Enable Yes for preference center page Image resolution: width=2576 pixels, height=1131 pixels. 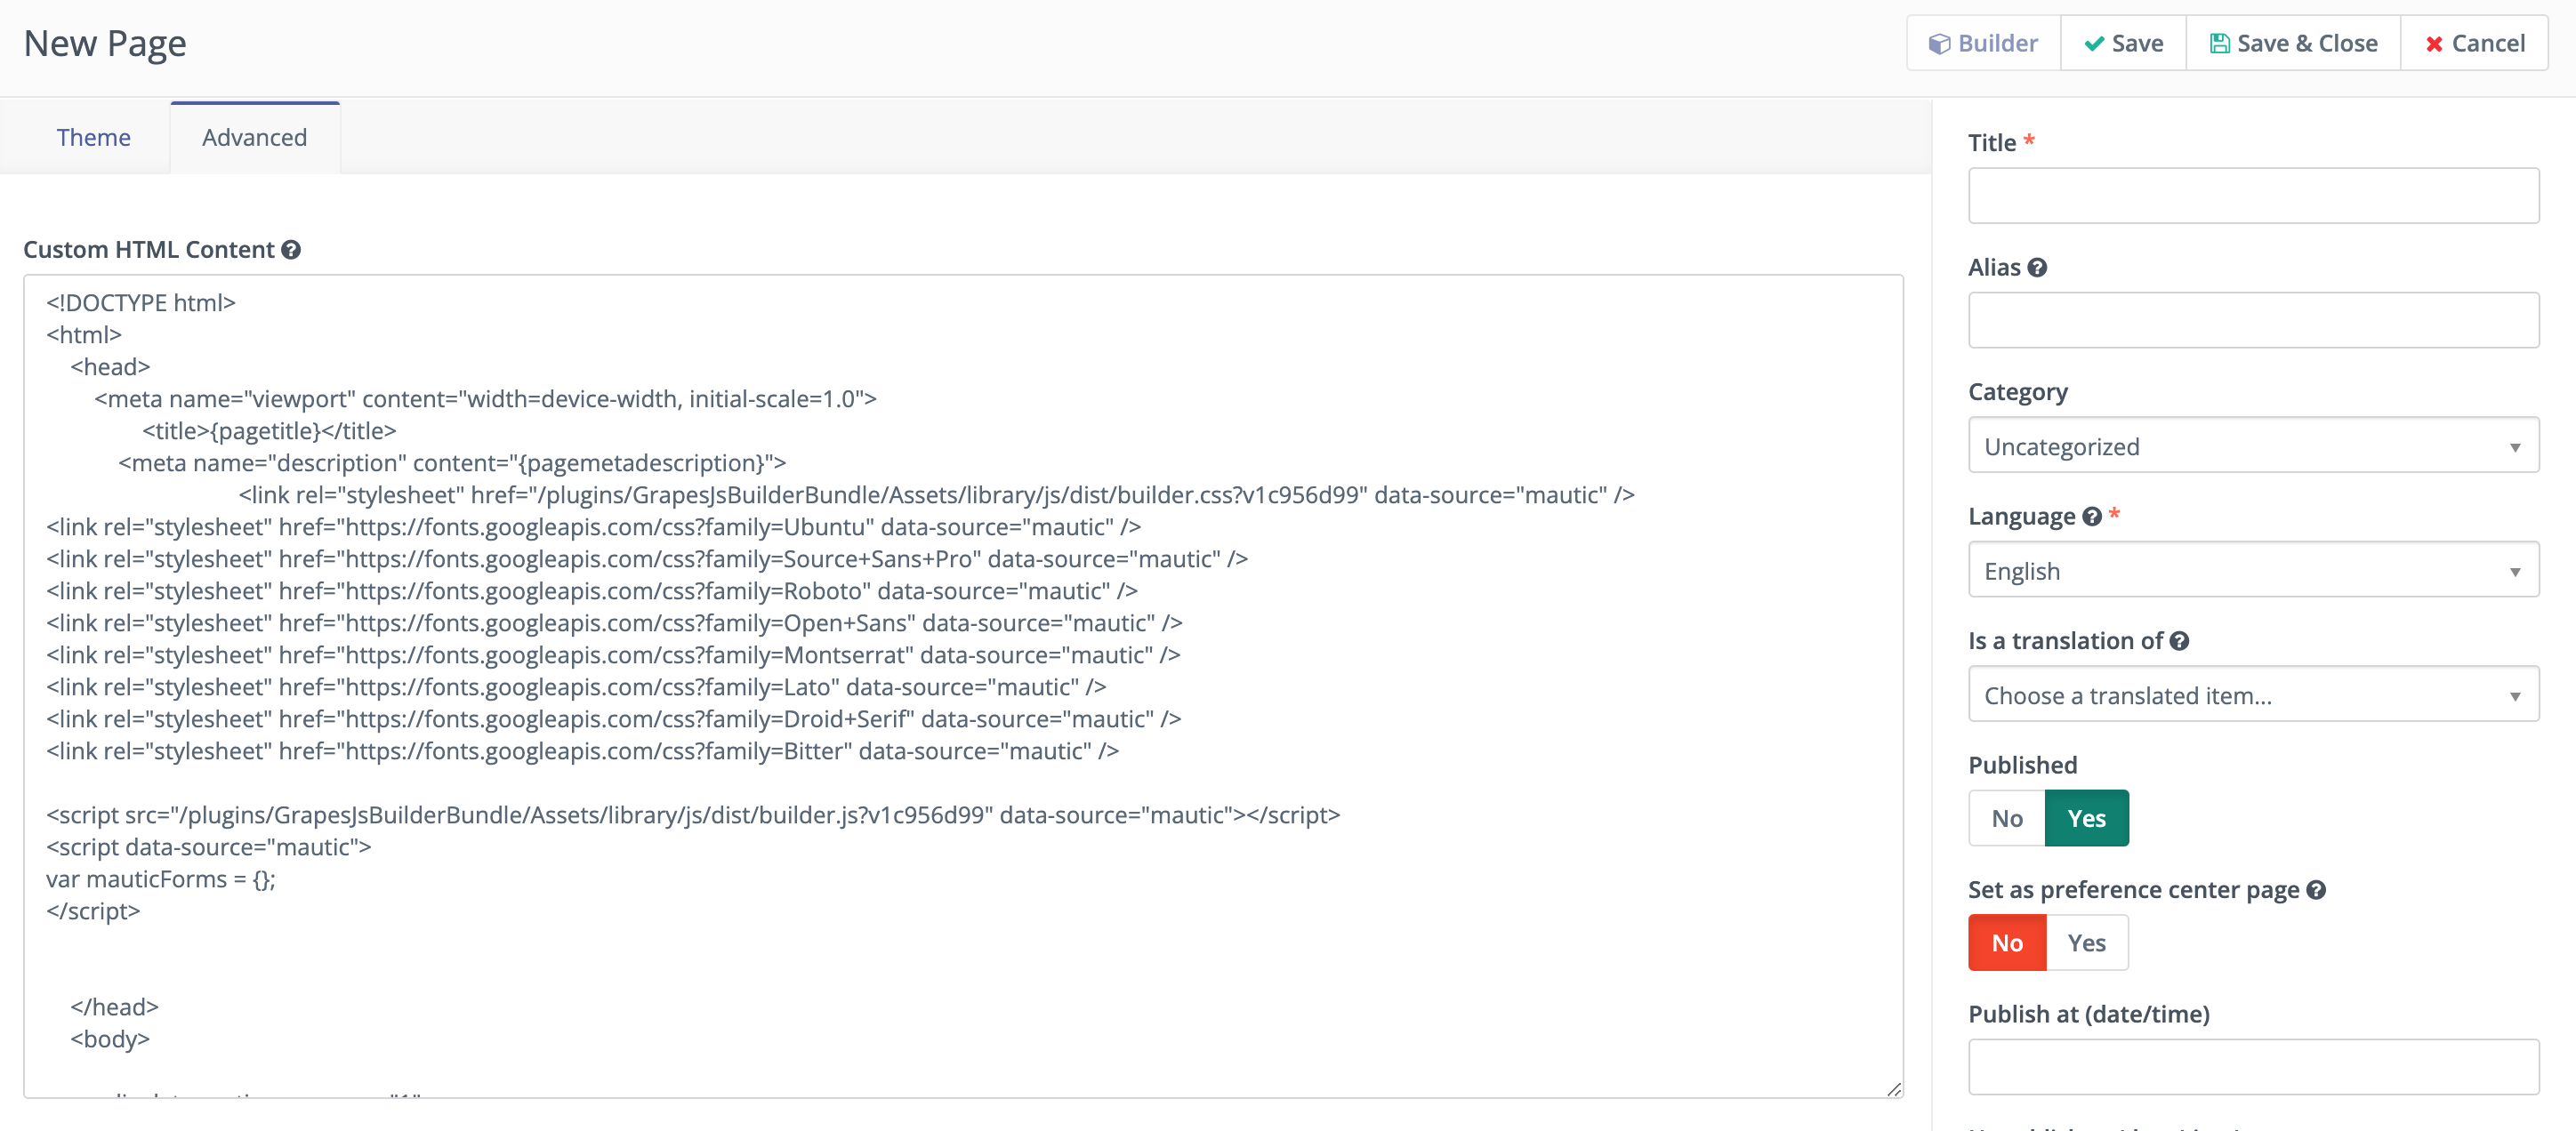(x=2086, y=943)
